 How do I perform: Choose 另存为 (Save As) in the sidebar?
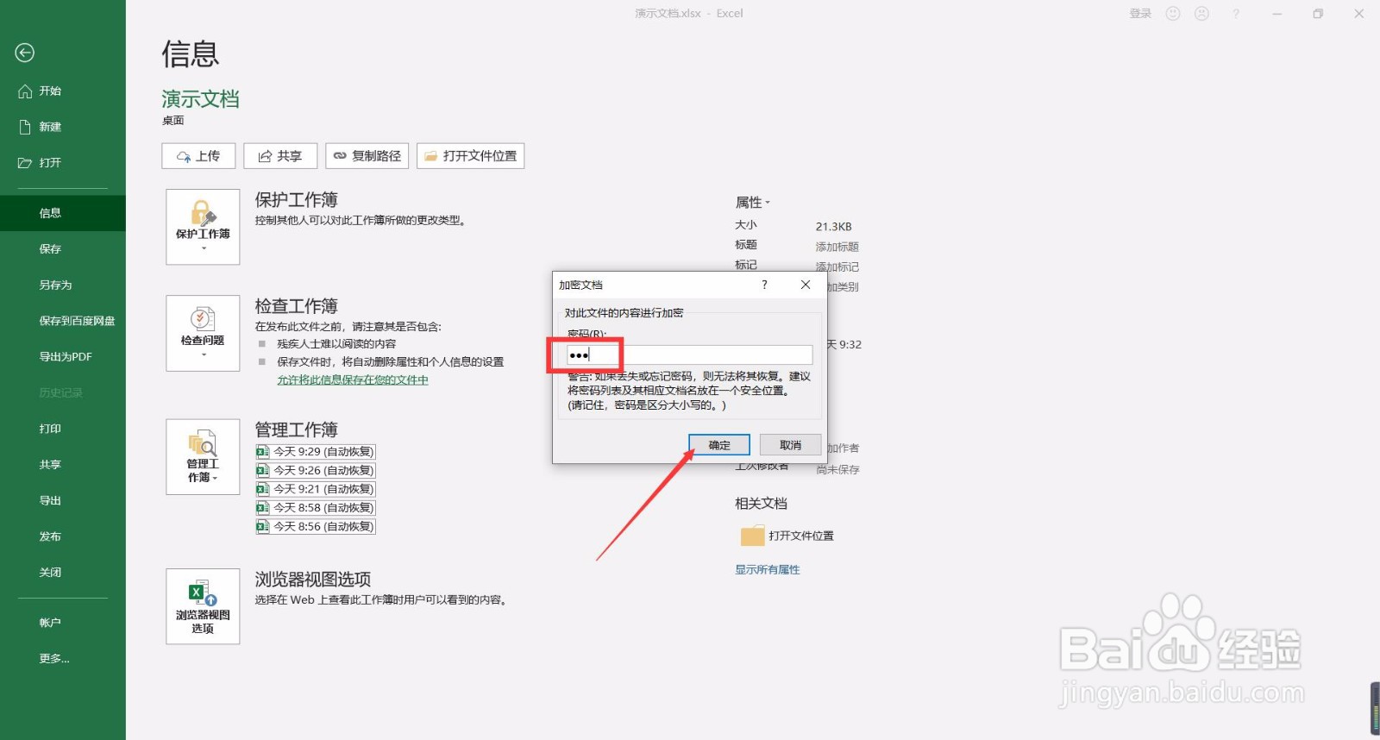[63, 285]
